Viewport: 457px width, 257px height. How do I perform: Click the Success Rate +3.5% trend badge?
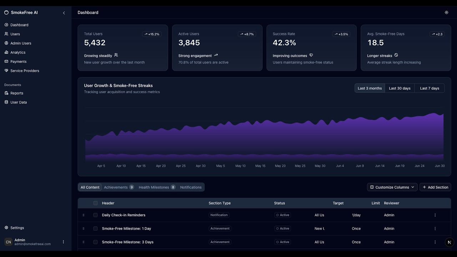coord(341,34)
